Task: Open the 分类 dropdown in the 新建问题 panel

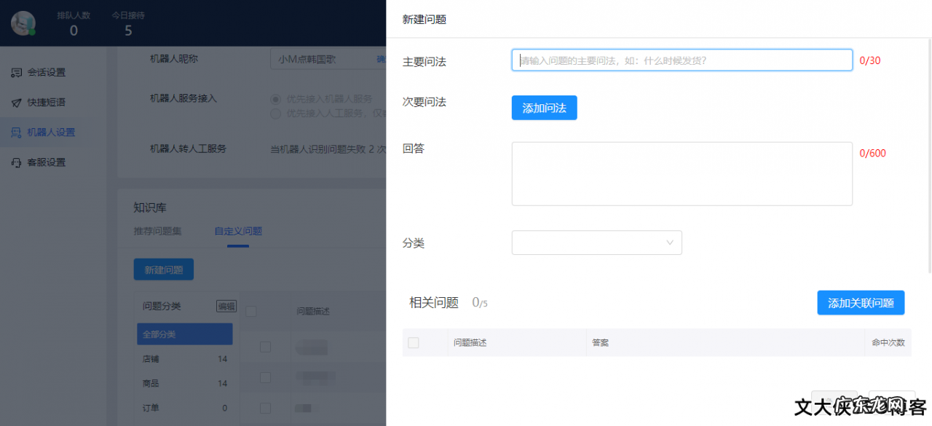Action: coord(596,242)
